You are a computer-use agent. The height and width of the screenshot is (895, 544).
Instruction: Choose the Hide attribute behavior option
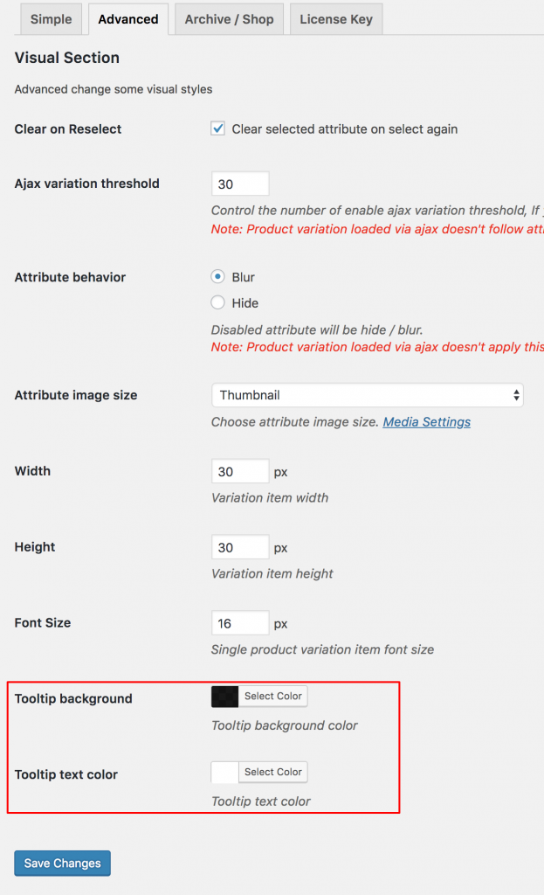[x=217, y=302]
